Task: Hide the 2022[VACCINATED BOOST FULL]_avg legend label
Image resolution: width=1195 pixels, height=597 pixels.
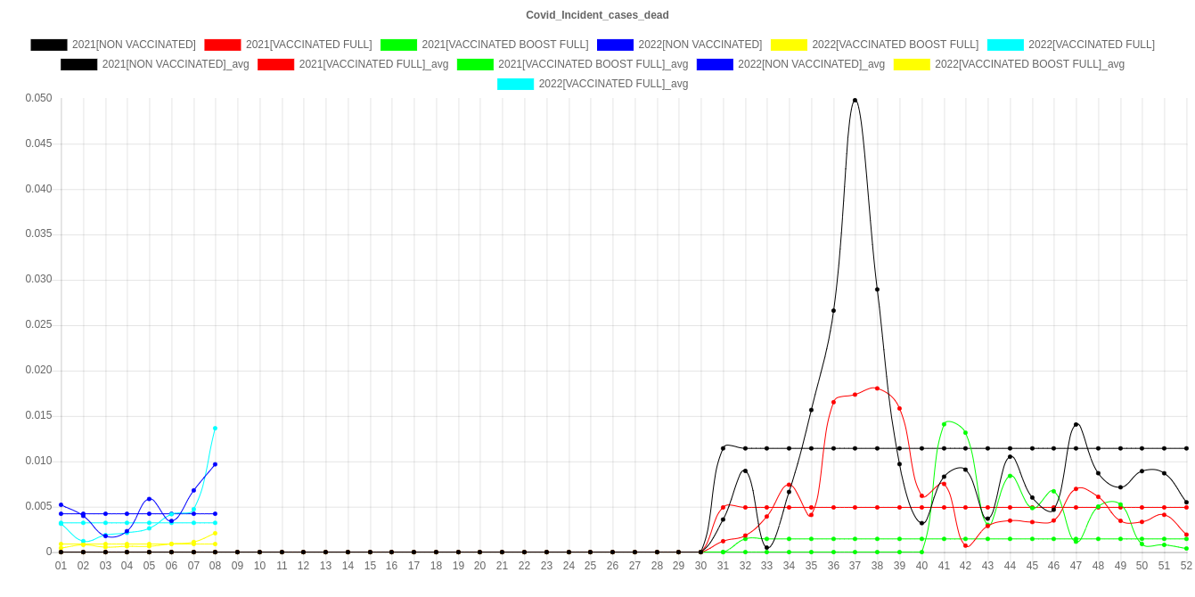Action: pyautogui.click(x=1029, y=64)
